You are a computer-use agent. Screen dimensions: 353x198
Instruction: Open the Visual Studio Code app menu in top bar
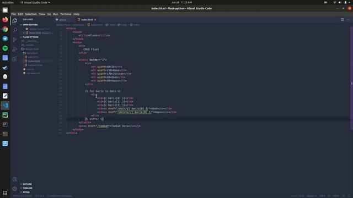click(x=35, y=2)
